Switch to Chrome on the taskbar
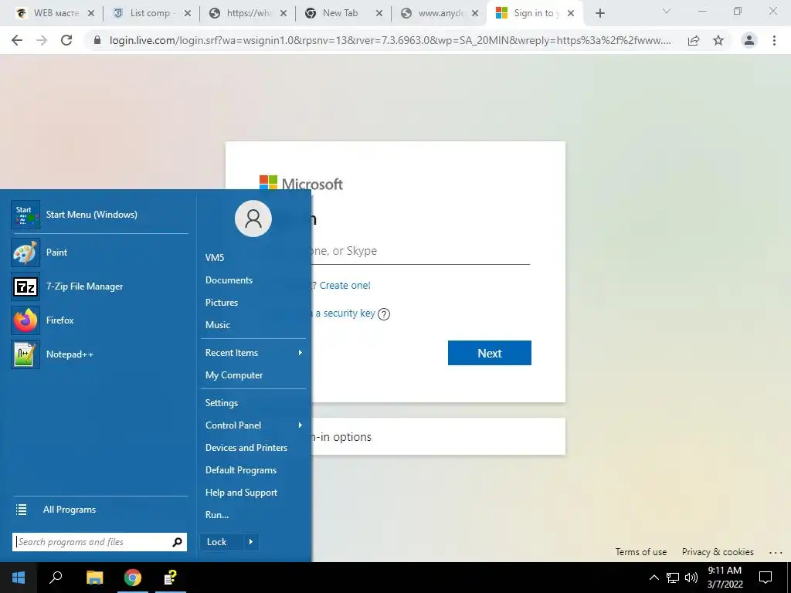The image size is (791, 593). [133, 578]
